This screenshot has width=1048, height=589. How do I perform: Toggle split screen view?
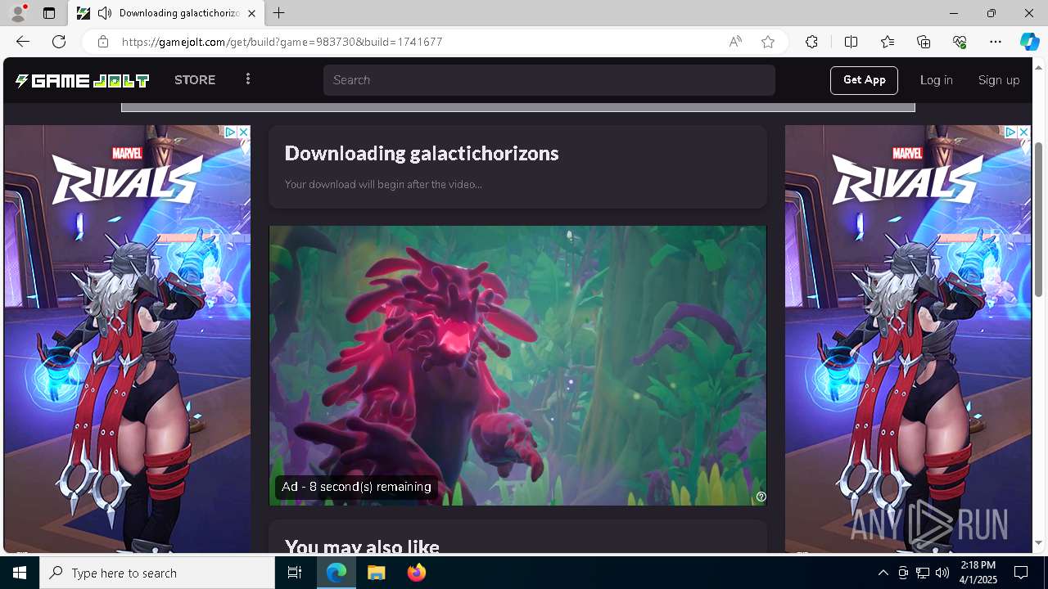(851, 42)
